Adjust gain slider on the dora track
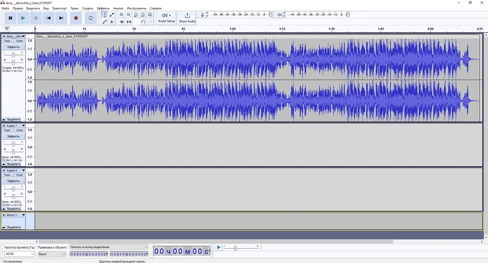This screenshot has width=488, height=263. (13, 55)
